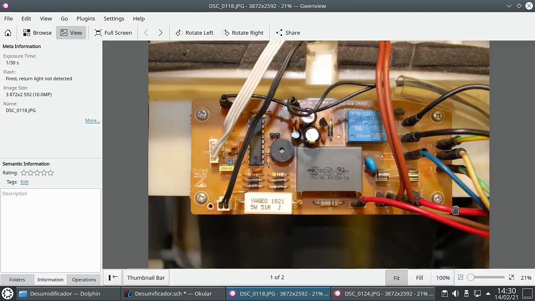Viewport: 535px width, 301px height.
Task: Collapse the sidebar with the arrow button
Action: [x=113, y=278]
